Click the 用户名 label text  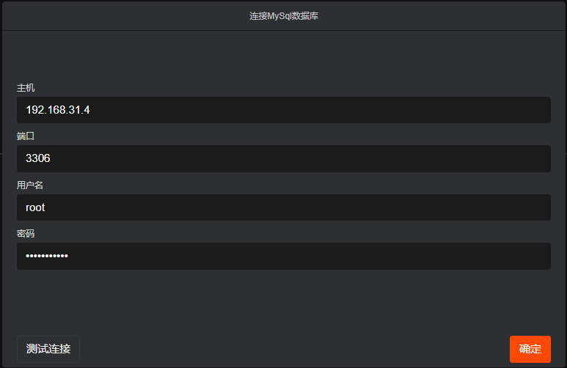pyautogui.click(x=30, y=185)
